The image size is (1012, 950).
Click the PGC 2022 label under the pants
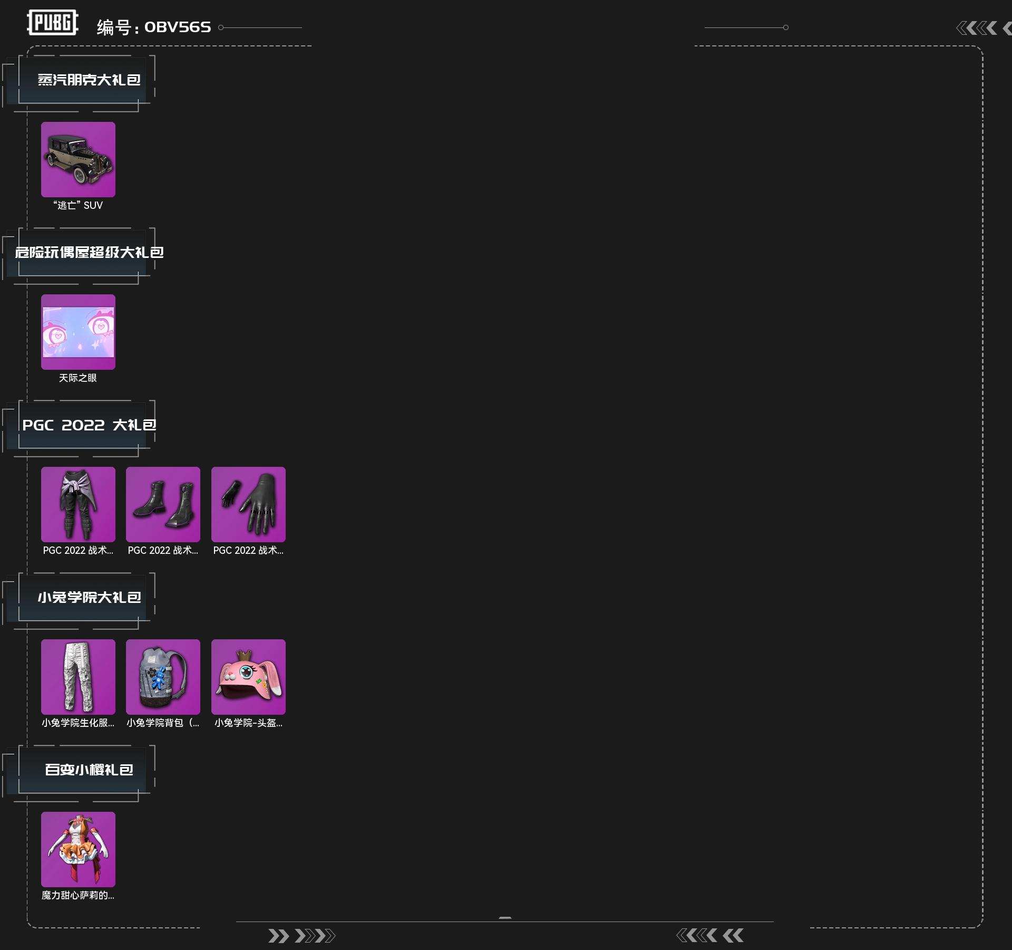point(78,550)
